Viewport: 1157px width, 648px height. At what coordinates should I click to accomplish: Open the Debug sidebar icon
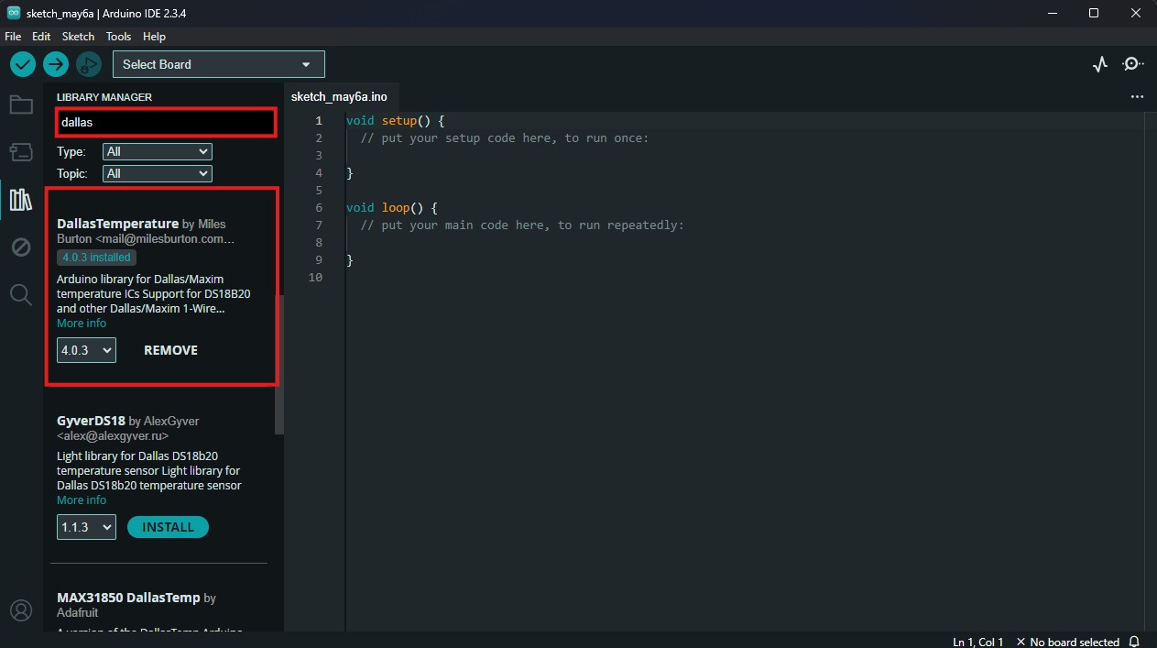pos(21,247)
